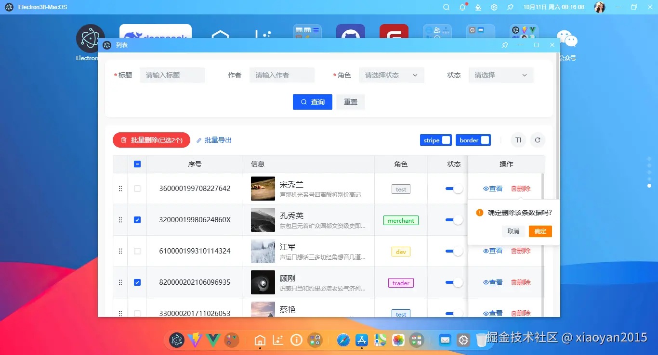
Task: Toggle the status switch on 孔秀英's row
Action: (453, 220)
